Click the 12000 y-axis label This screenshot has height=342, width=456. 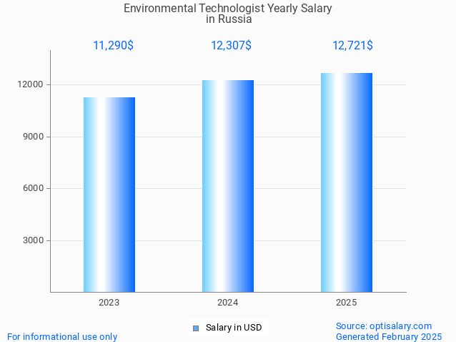click(30, 84)
